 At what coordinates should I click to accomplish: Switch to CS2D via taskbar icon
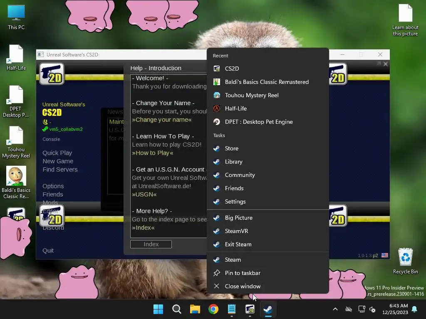(x=250, y=309)
